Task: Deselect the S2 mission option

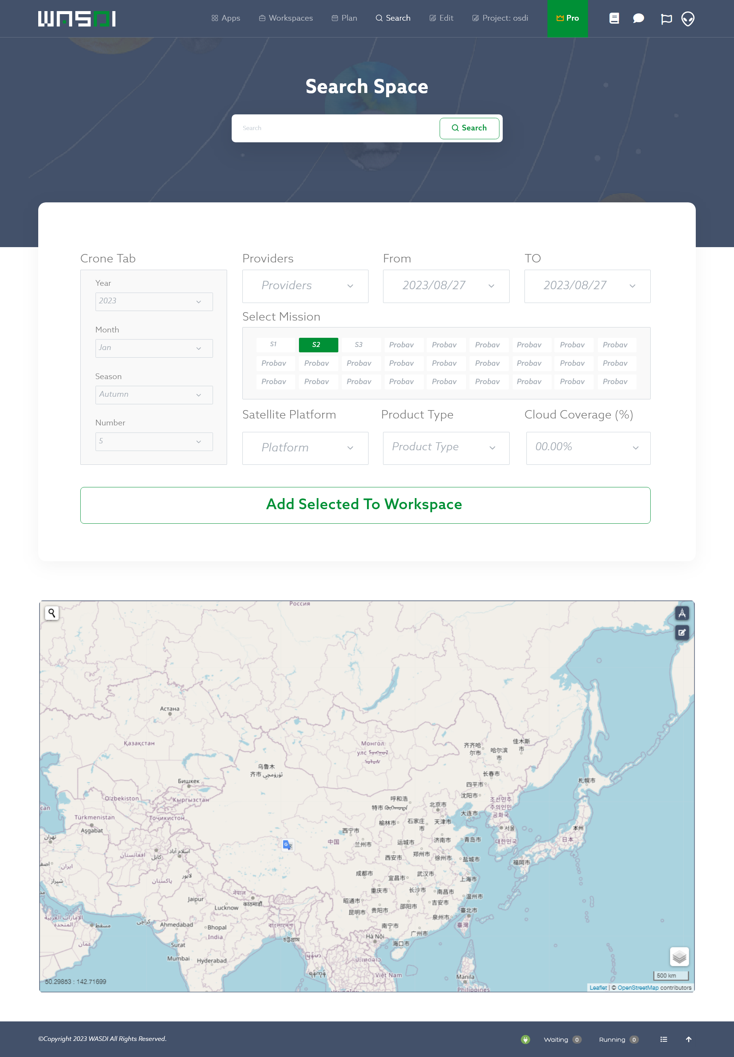Action: pyautogui.click(x=318, y=345)
